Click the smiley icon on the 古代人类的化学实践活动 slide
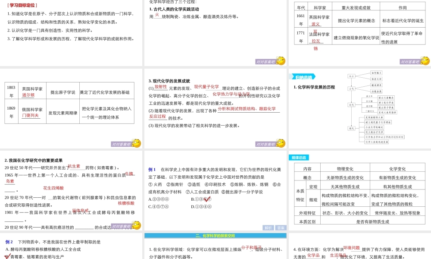This screenshot has height=259, width=431. tap(281, 61)
